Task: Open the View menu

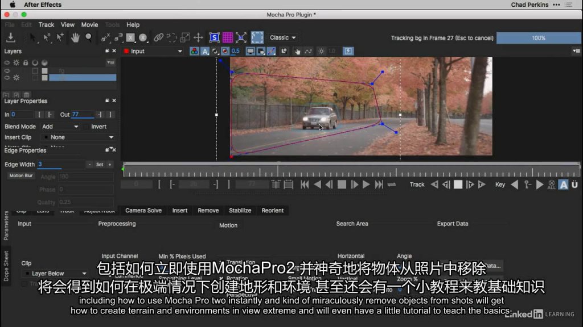Action: point(68,25)
